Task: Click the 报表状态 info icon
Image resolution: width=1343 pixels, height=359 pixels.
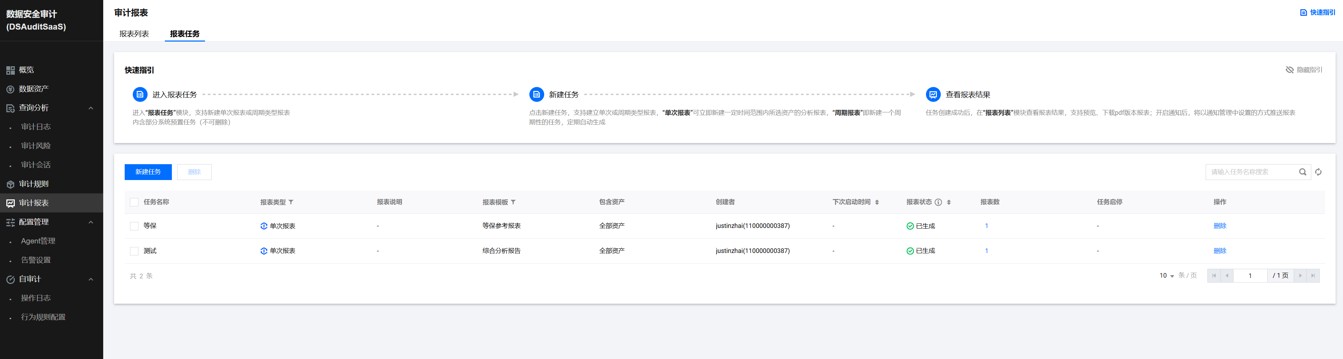Action: 938,203
